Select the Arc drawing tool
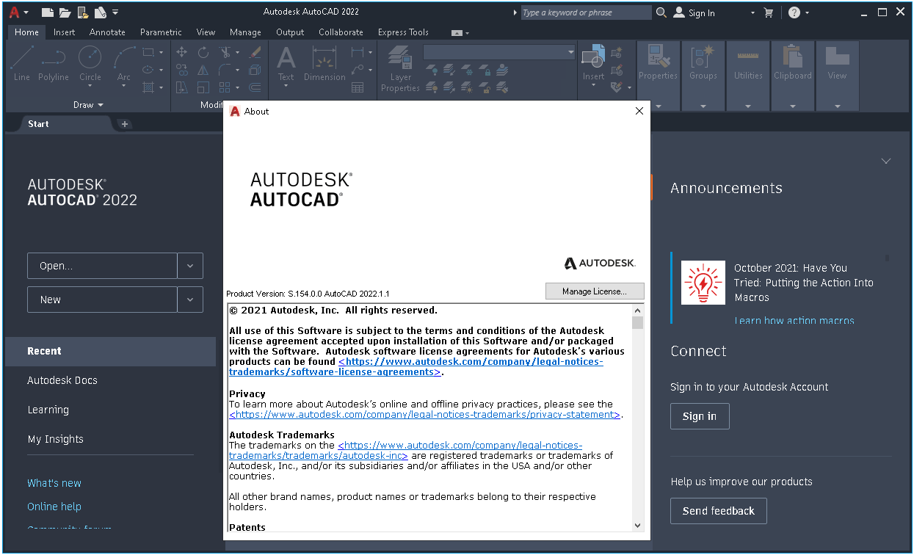This screenshot has height=555, width=914. click(x=124, y=63)
